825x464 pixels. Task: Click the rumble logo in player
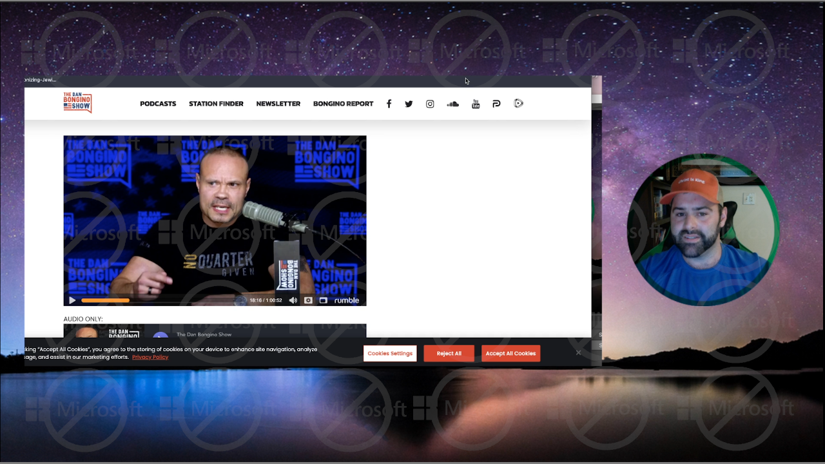[x=347, y=300]
